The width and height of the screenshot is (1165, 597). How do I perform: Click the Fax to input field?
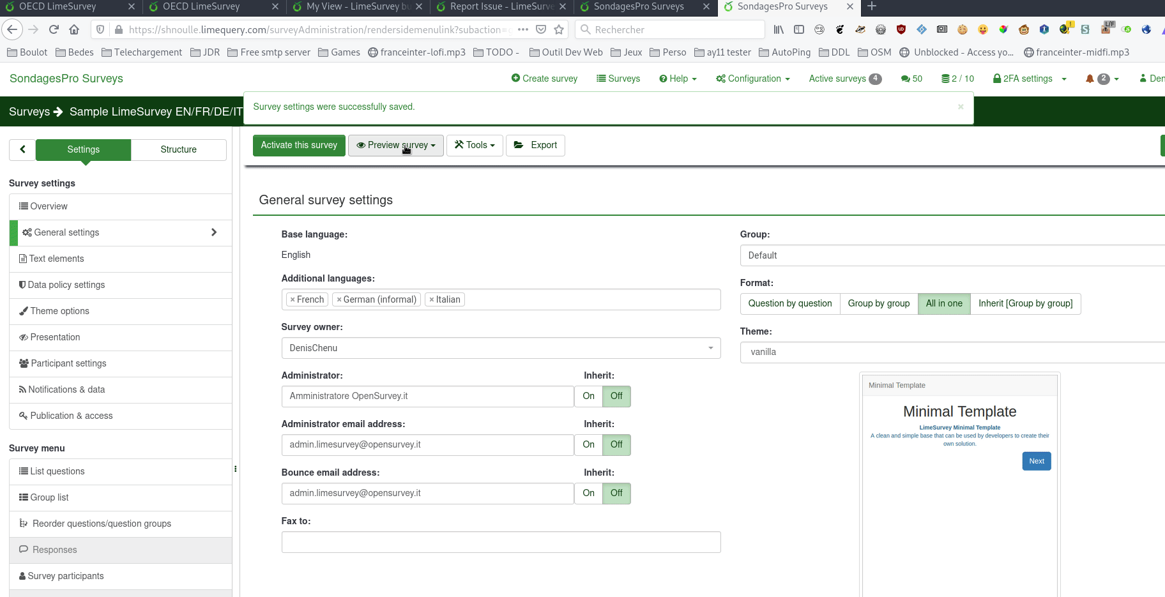pos(501,542)
